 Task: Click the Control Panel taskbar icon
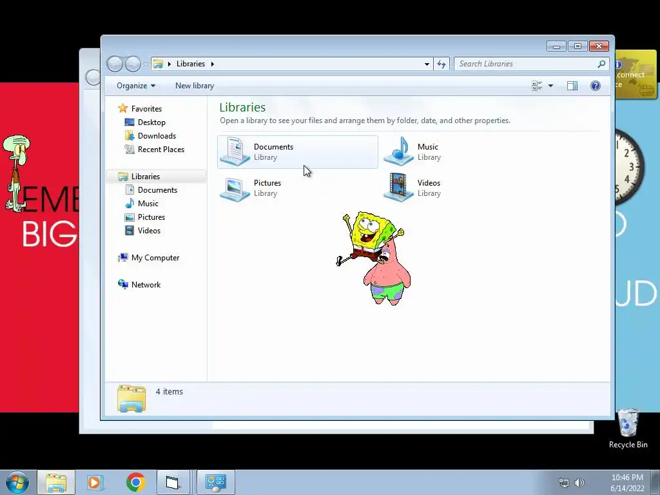coord(216,482)
